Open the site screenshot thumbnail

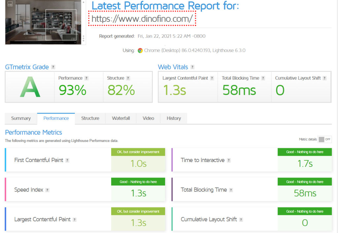point(43,22)
